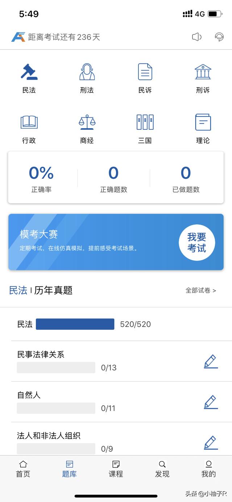
Task: Select the 刑法 judge icon
Action: click(x=87, y=72)
